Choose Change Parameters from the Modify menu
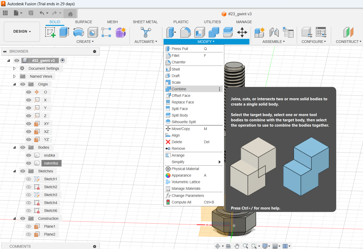Screen dimensions: 363x249 tap(194, 196)
